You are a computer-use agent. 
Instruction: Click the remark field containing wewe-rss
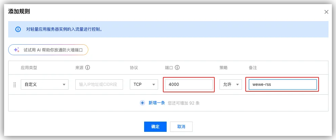282,84
